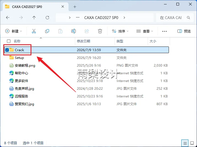Go up one folder level arrow
197x147 pixels.
point(34,18)
